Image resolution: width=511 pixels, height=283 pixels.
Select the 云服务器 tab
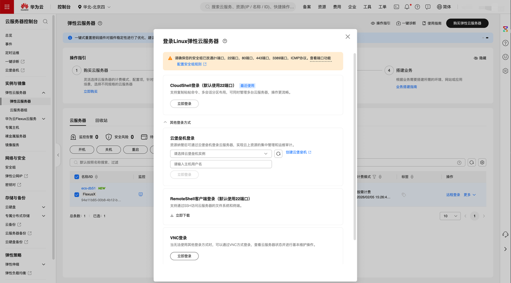click(x=78, y=120)
